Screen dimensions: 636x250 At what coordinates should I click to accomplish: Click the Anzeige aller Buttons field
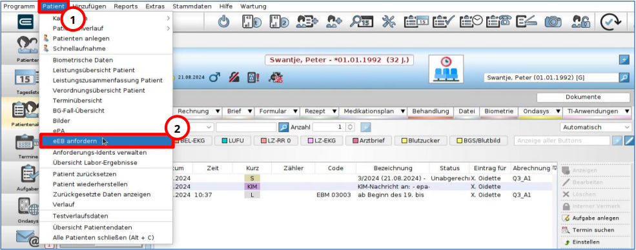click(562, 140)
